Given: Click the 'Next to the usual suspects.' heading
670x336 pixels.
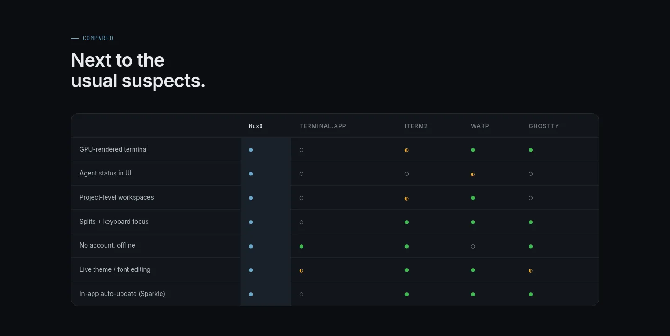Looking at the screenshot, I should [138, 70].
